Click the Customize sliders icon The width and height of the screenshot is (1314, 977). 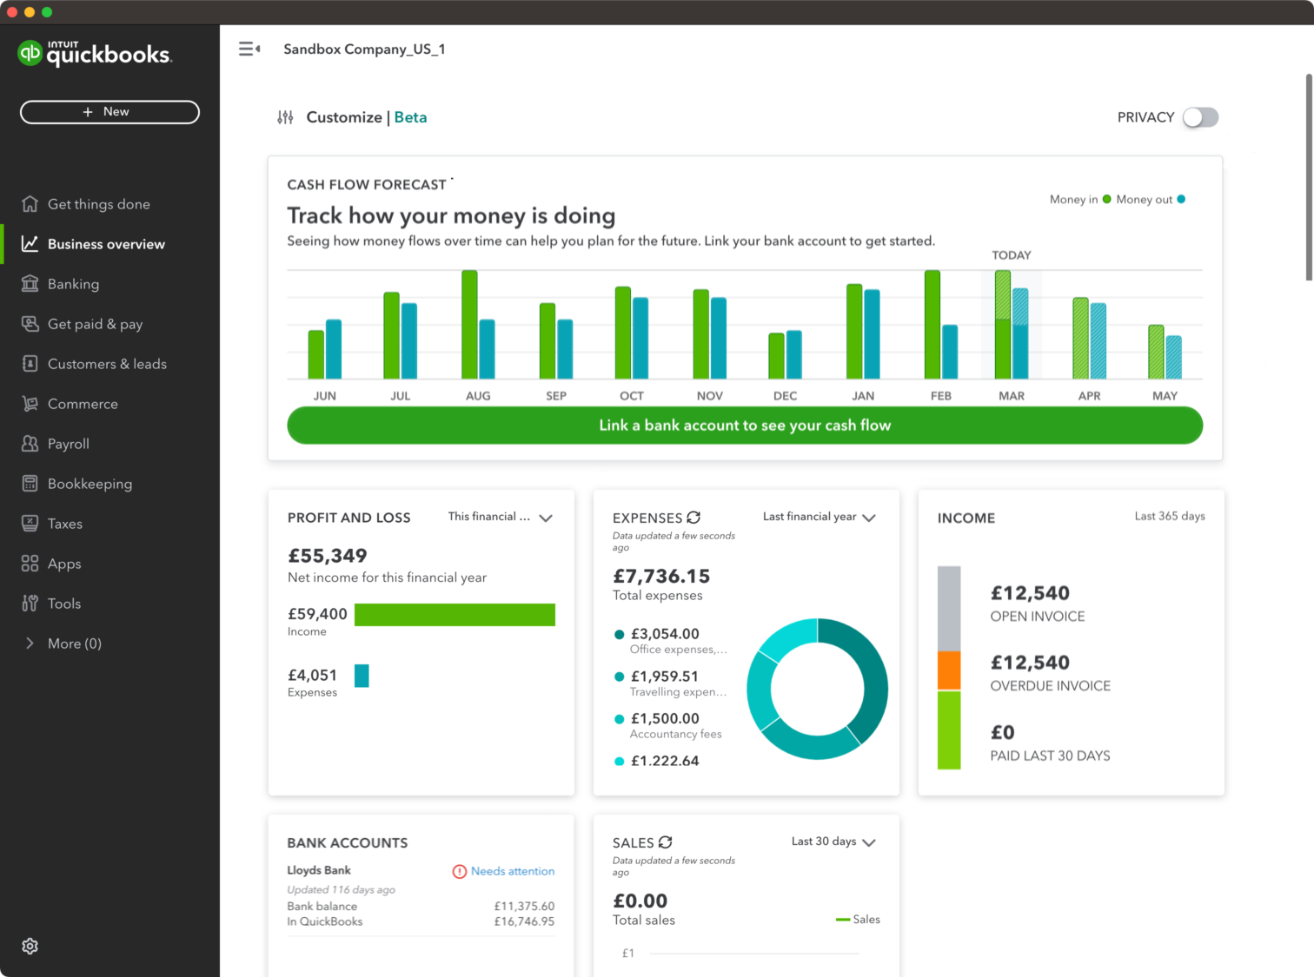click(x=285, y=117)
